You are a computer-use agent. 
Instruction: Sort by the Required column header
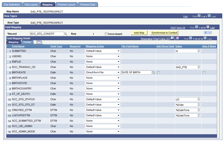pyautogui.click(x=75, y=46)
